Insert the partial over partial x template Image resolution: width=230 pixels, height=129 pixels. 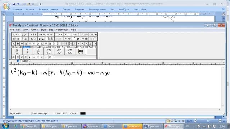point(38,52)
